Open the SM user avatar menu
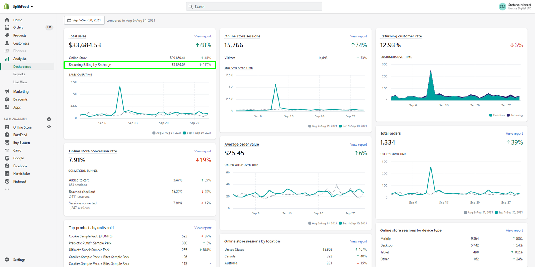The image size is (535, 267). [502, 7]
